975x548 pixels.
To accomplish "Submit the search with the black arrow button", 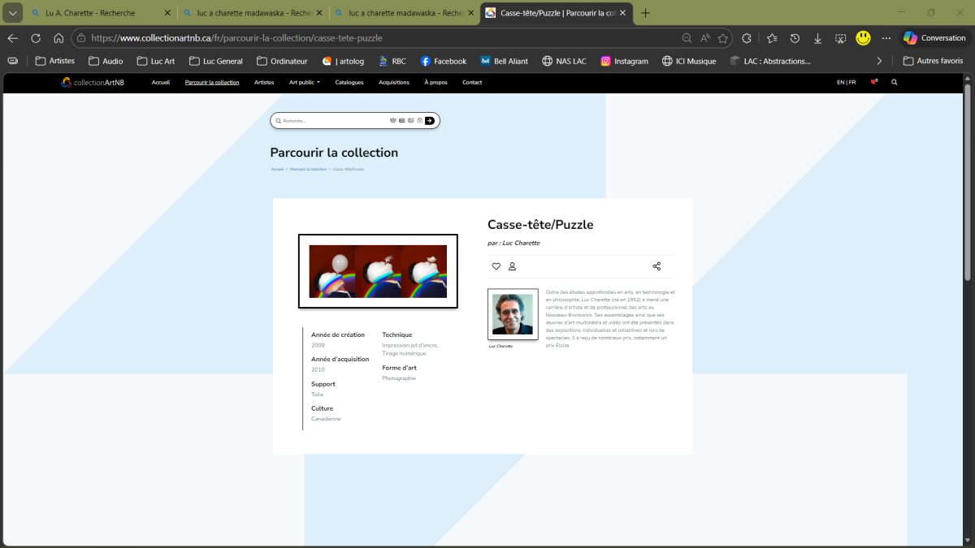I will tap(430, 120).
